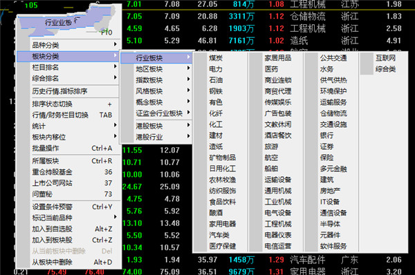Click 汽车配件 cell in the stock table
This screenshot has width=415, height=275.
308,260
